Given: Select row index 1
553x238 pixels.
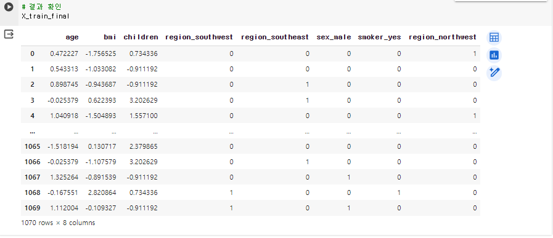Looking at the screenshot, I should pyautogui.click(x=33, y=69).
